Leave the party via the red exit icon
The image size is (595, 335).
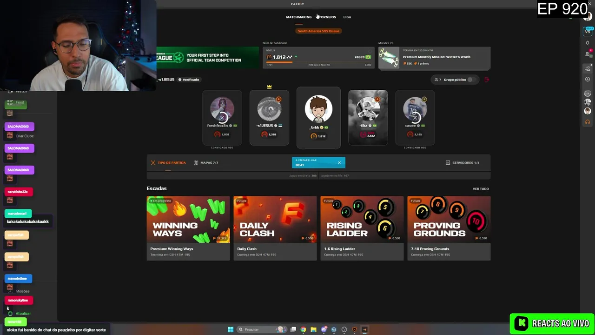click(x=487, y=80)
